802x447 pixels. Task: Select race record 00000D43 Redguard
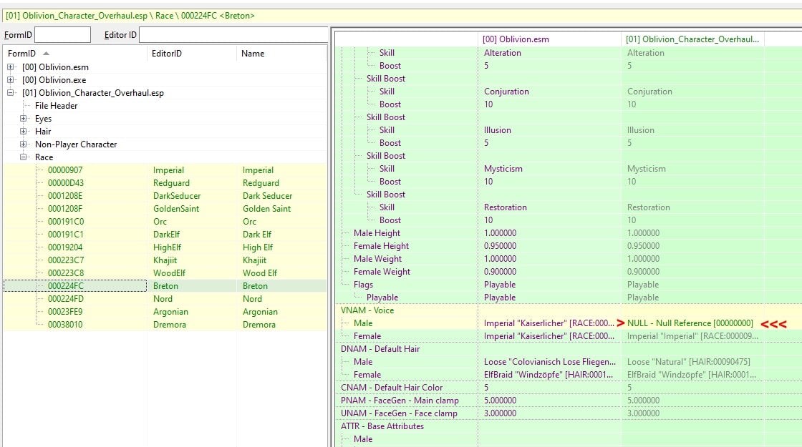(x=165, y=183)
